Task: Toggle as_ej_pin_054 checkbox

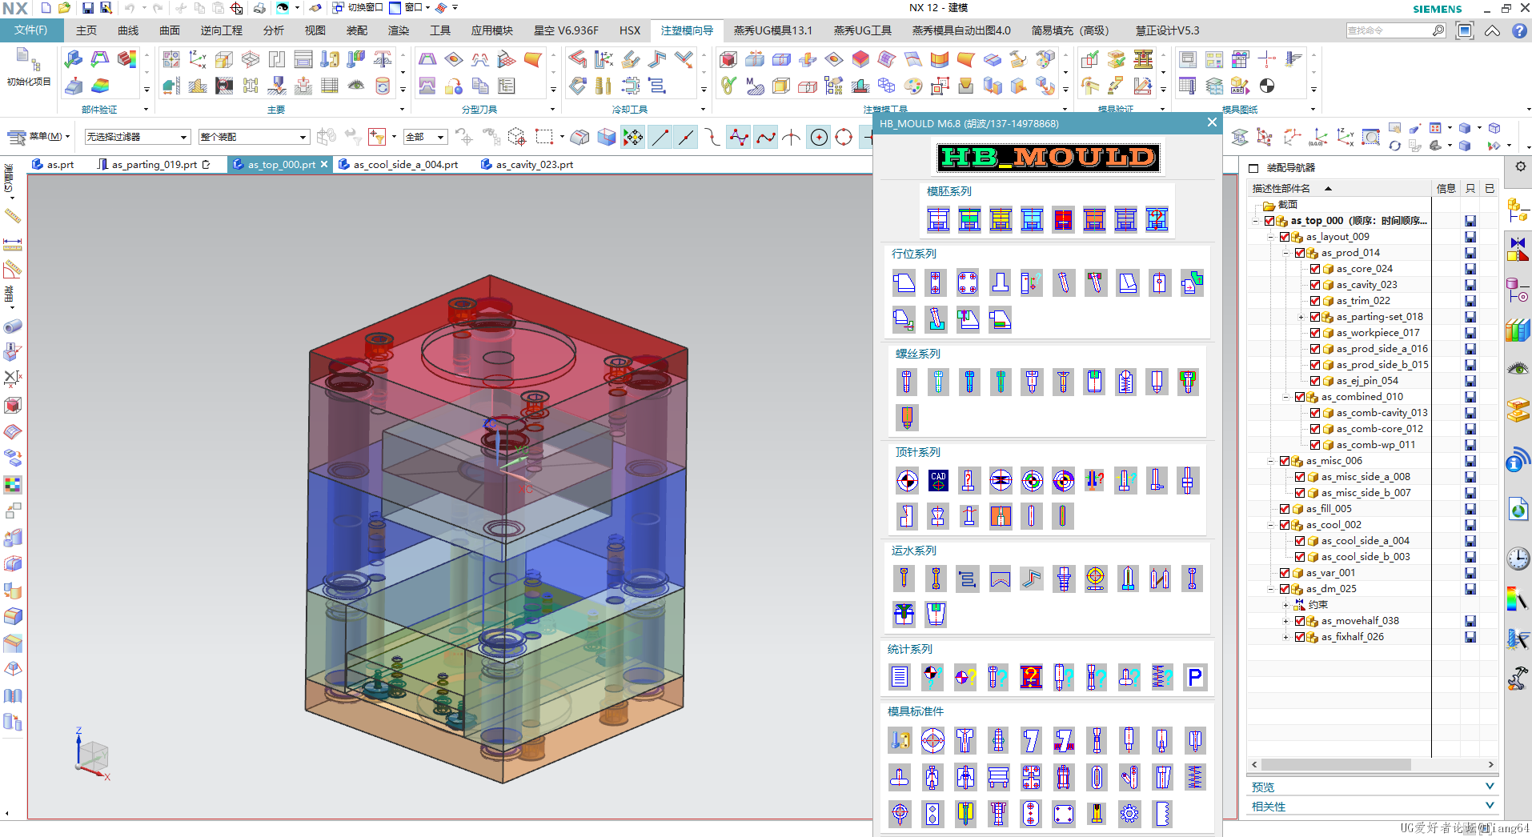Action: coord(1315,381)
